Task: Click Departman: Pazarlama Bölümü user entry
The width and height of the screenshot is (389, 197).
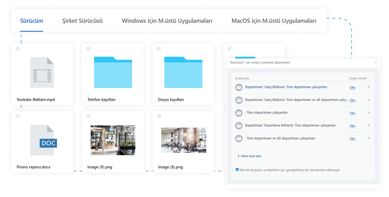Action: coord(290,126)
